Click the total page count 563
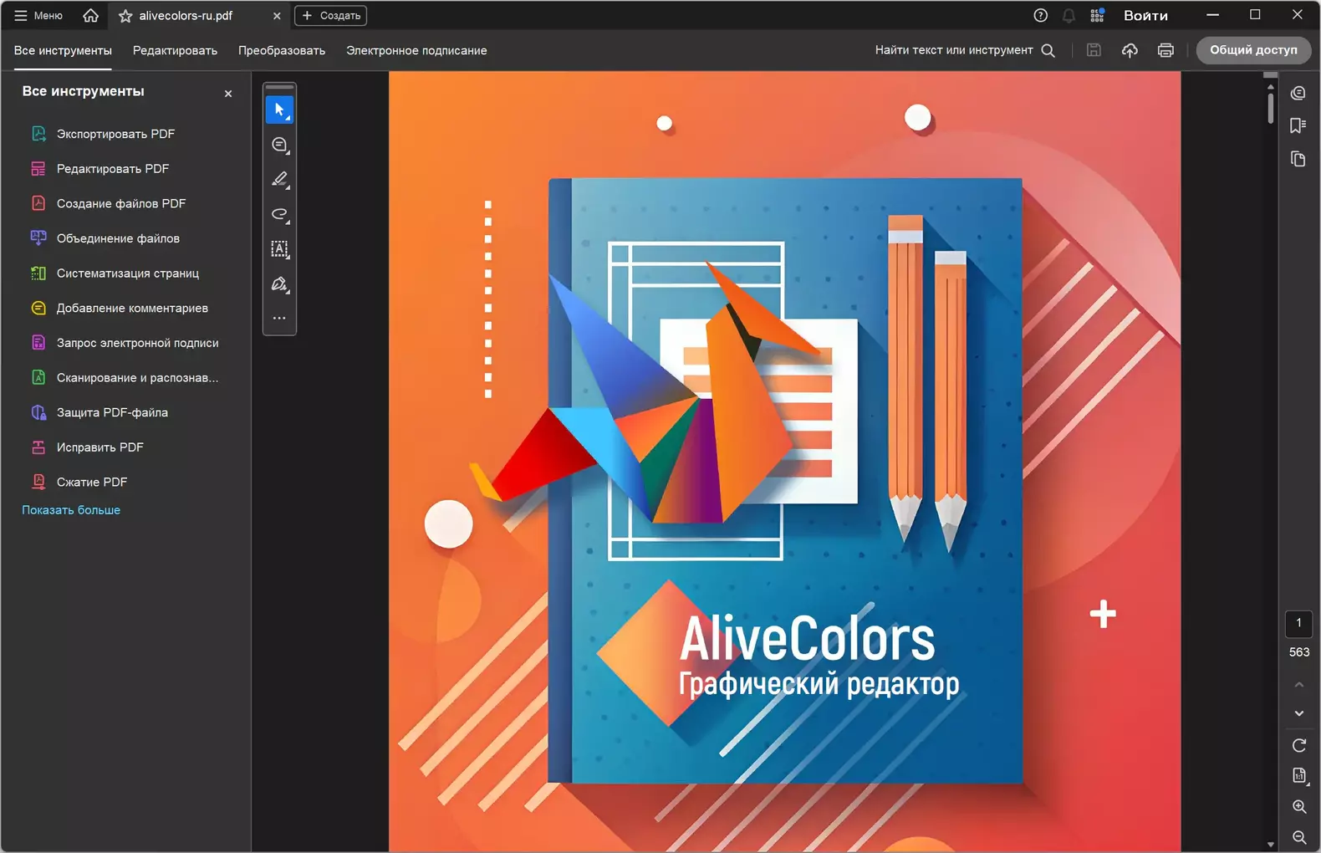Image resolution: width=1321 pixels, height=853 pixels. tap(1299, 652)
